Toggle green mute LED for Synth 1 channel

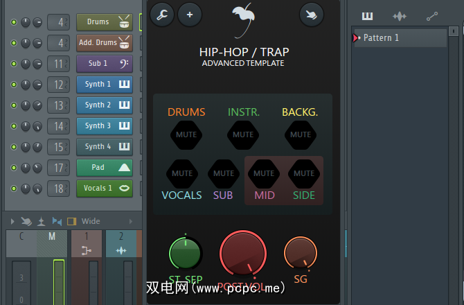pos(14,85)
